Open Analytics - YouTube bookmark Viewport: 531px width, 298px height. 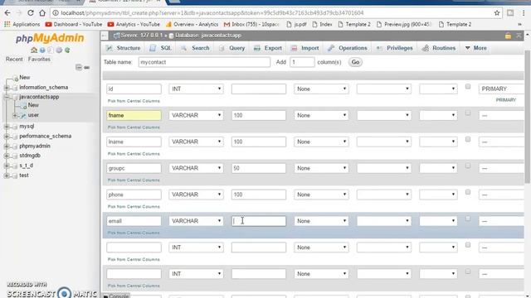pyautogui.click(x=134, y=24)
